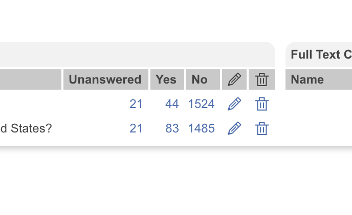Screen dimensions: 352x215
Task: Click the pencil icon in the column header
Action: click(234, 79)
